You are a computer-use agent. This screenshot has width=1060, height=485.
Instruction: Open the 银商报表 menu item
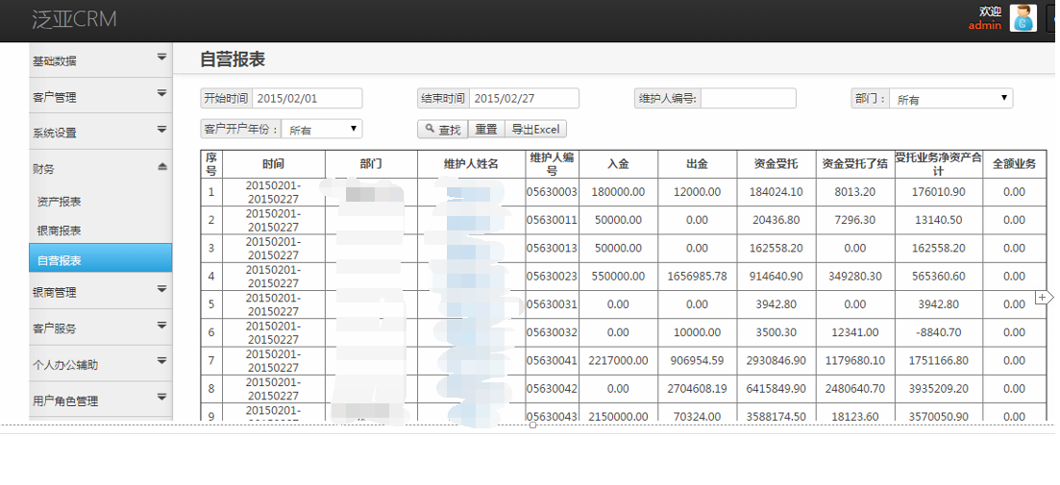[59, 230]
